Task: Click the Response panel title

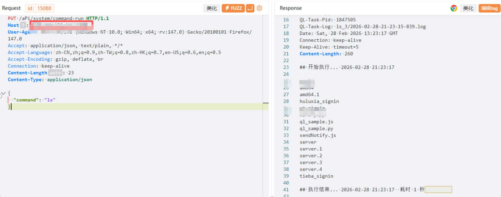Action: coord(290,8)
